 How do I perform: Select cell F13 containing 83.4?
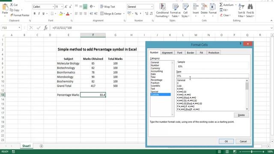[x=93, y=95]
